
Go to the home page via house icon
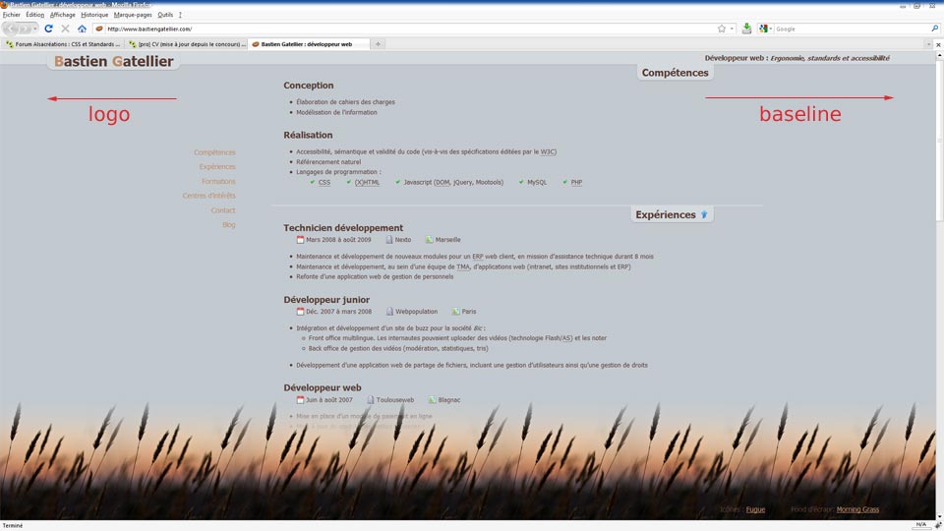click(x=82, y=29)
